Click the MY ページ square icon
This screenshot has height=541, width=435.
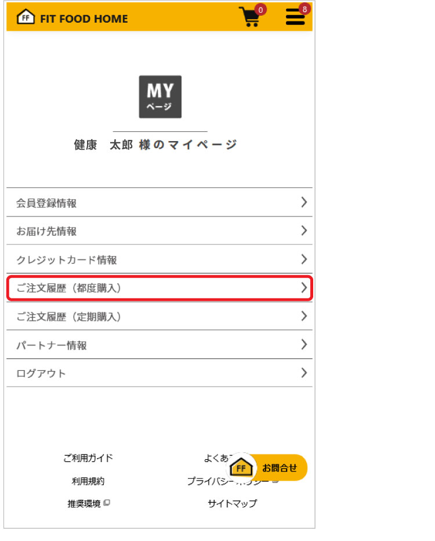160,97
